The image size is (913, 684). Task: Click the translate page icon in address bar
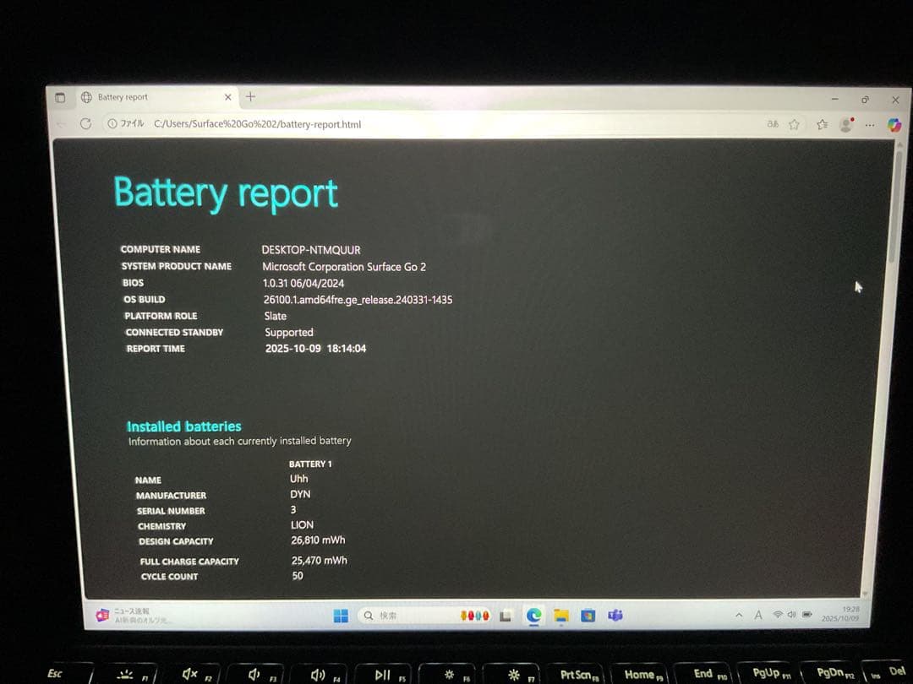(774, 124)
